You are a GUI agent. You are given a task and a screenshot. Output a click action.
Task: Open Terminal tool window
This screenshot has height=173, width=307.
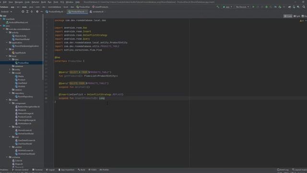click(x=37, y=170)
